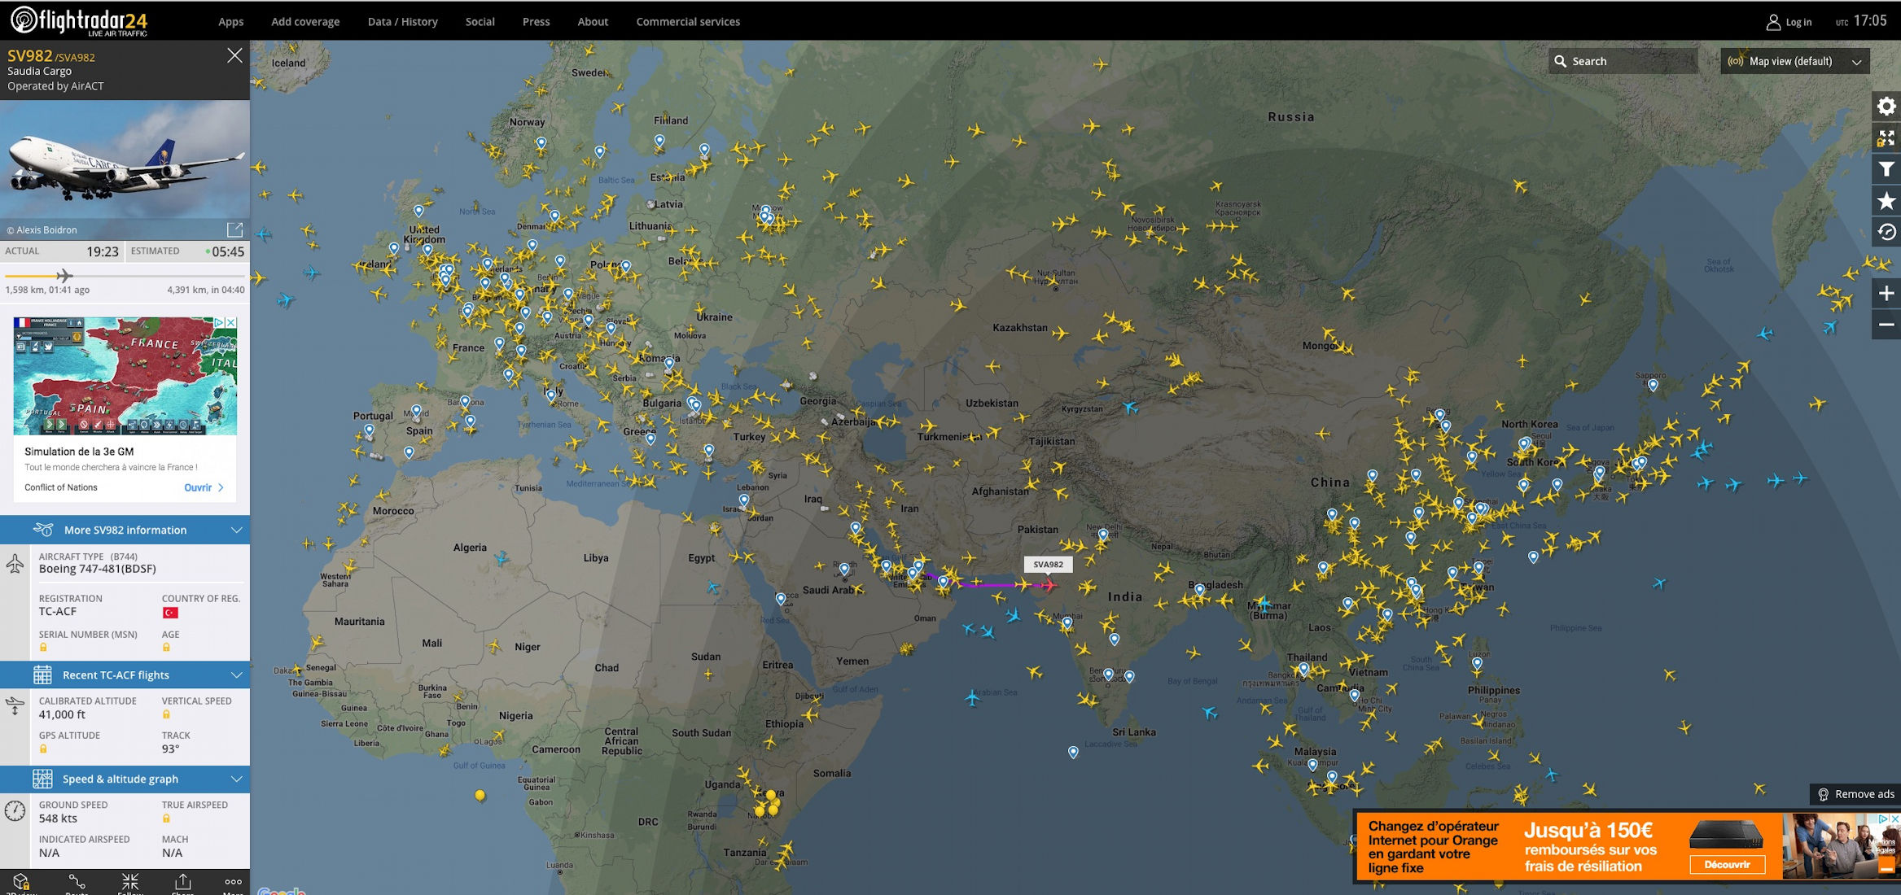Click the 548 kts ground speed value
The image size is (1901, 895).
click(58, 819)
